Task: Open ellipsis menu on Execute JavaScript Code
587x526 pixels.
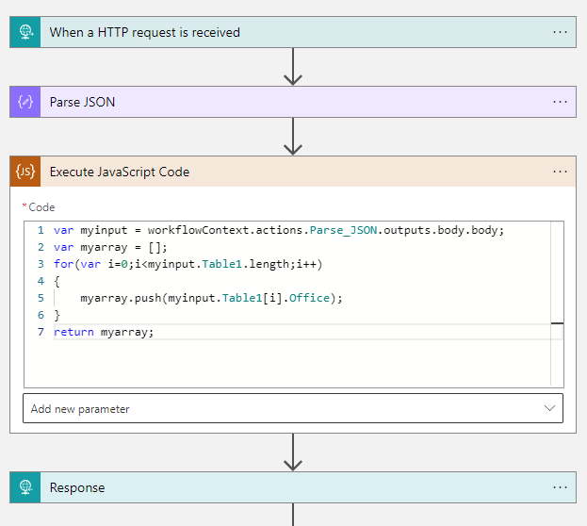Action: click(x=561, y=172)
